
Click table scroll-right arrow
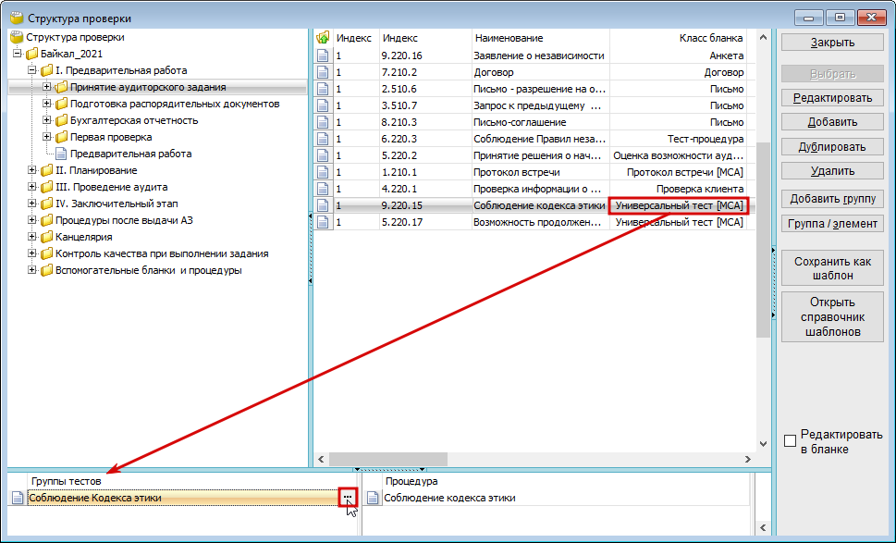[747, 459]
